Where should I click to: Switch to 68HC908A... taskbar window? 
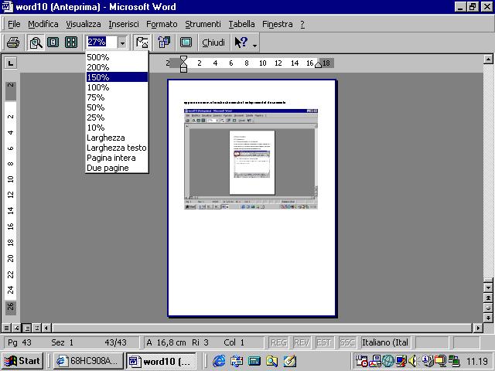88,361
